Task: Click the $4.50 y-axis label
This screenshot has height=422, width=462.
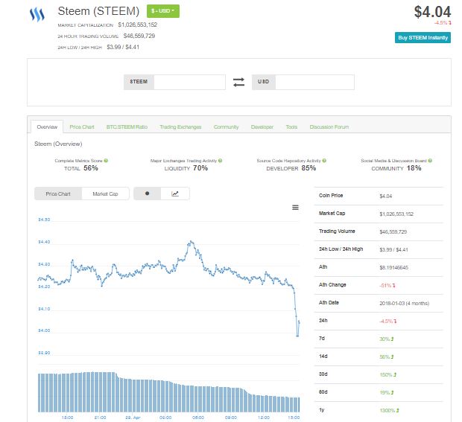Action: [x=44, y=220]
